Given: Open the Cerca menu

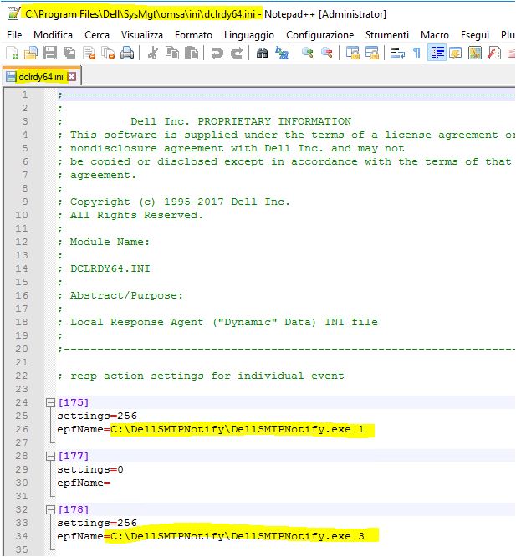Looking at the screenshot, I should click(x=97, y=35).
